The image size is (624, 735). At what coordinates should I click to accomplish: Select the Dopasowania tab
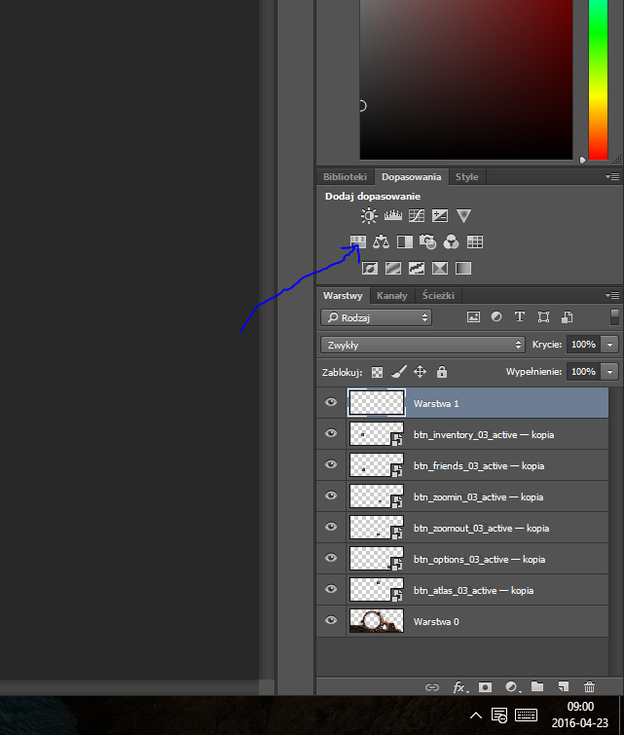(411, 177)
